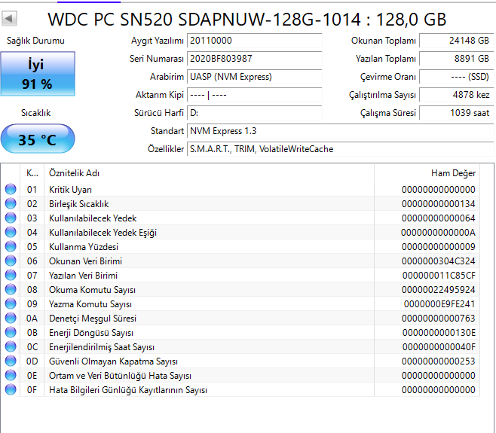Click status orb for Birleşik Sıcaklık row
Screen dimensions: 496x433
[11, 203]
